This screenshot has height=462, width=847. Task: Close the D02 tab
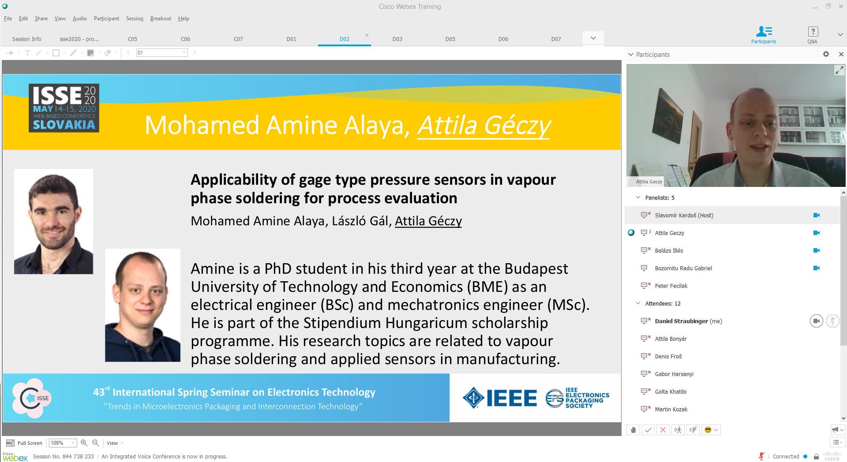[367, 35]
